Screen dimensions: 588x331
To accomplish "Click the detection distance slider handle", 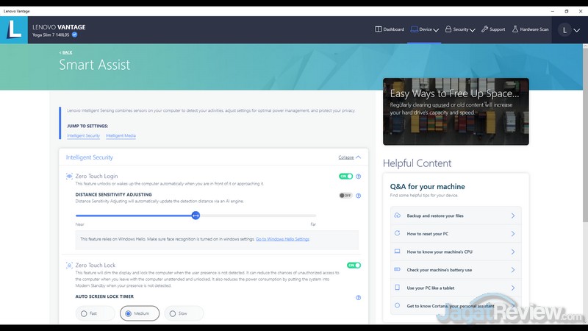I will click(196, 215).
